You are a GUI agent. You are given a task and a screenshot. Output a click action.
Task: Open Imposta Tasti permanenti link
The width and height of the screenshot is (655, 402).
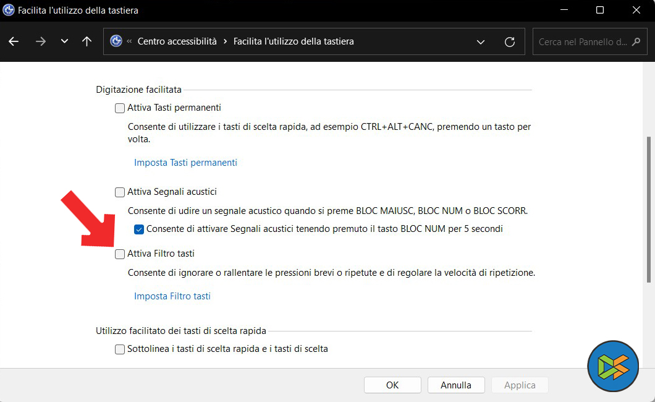185,163
